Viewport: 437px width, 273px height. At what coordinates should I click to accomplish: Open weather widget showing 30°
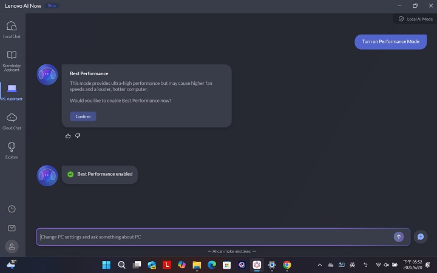pyautogui.click(x=12, y=265)
